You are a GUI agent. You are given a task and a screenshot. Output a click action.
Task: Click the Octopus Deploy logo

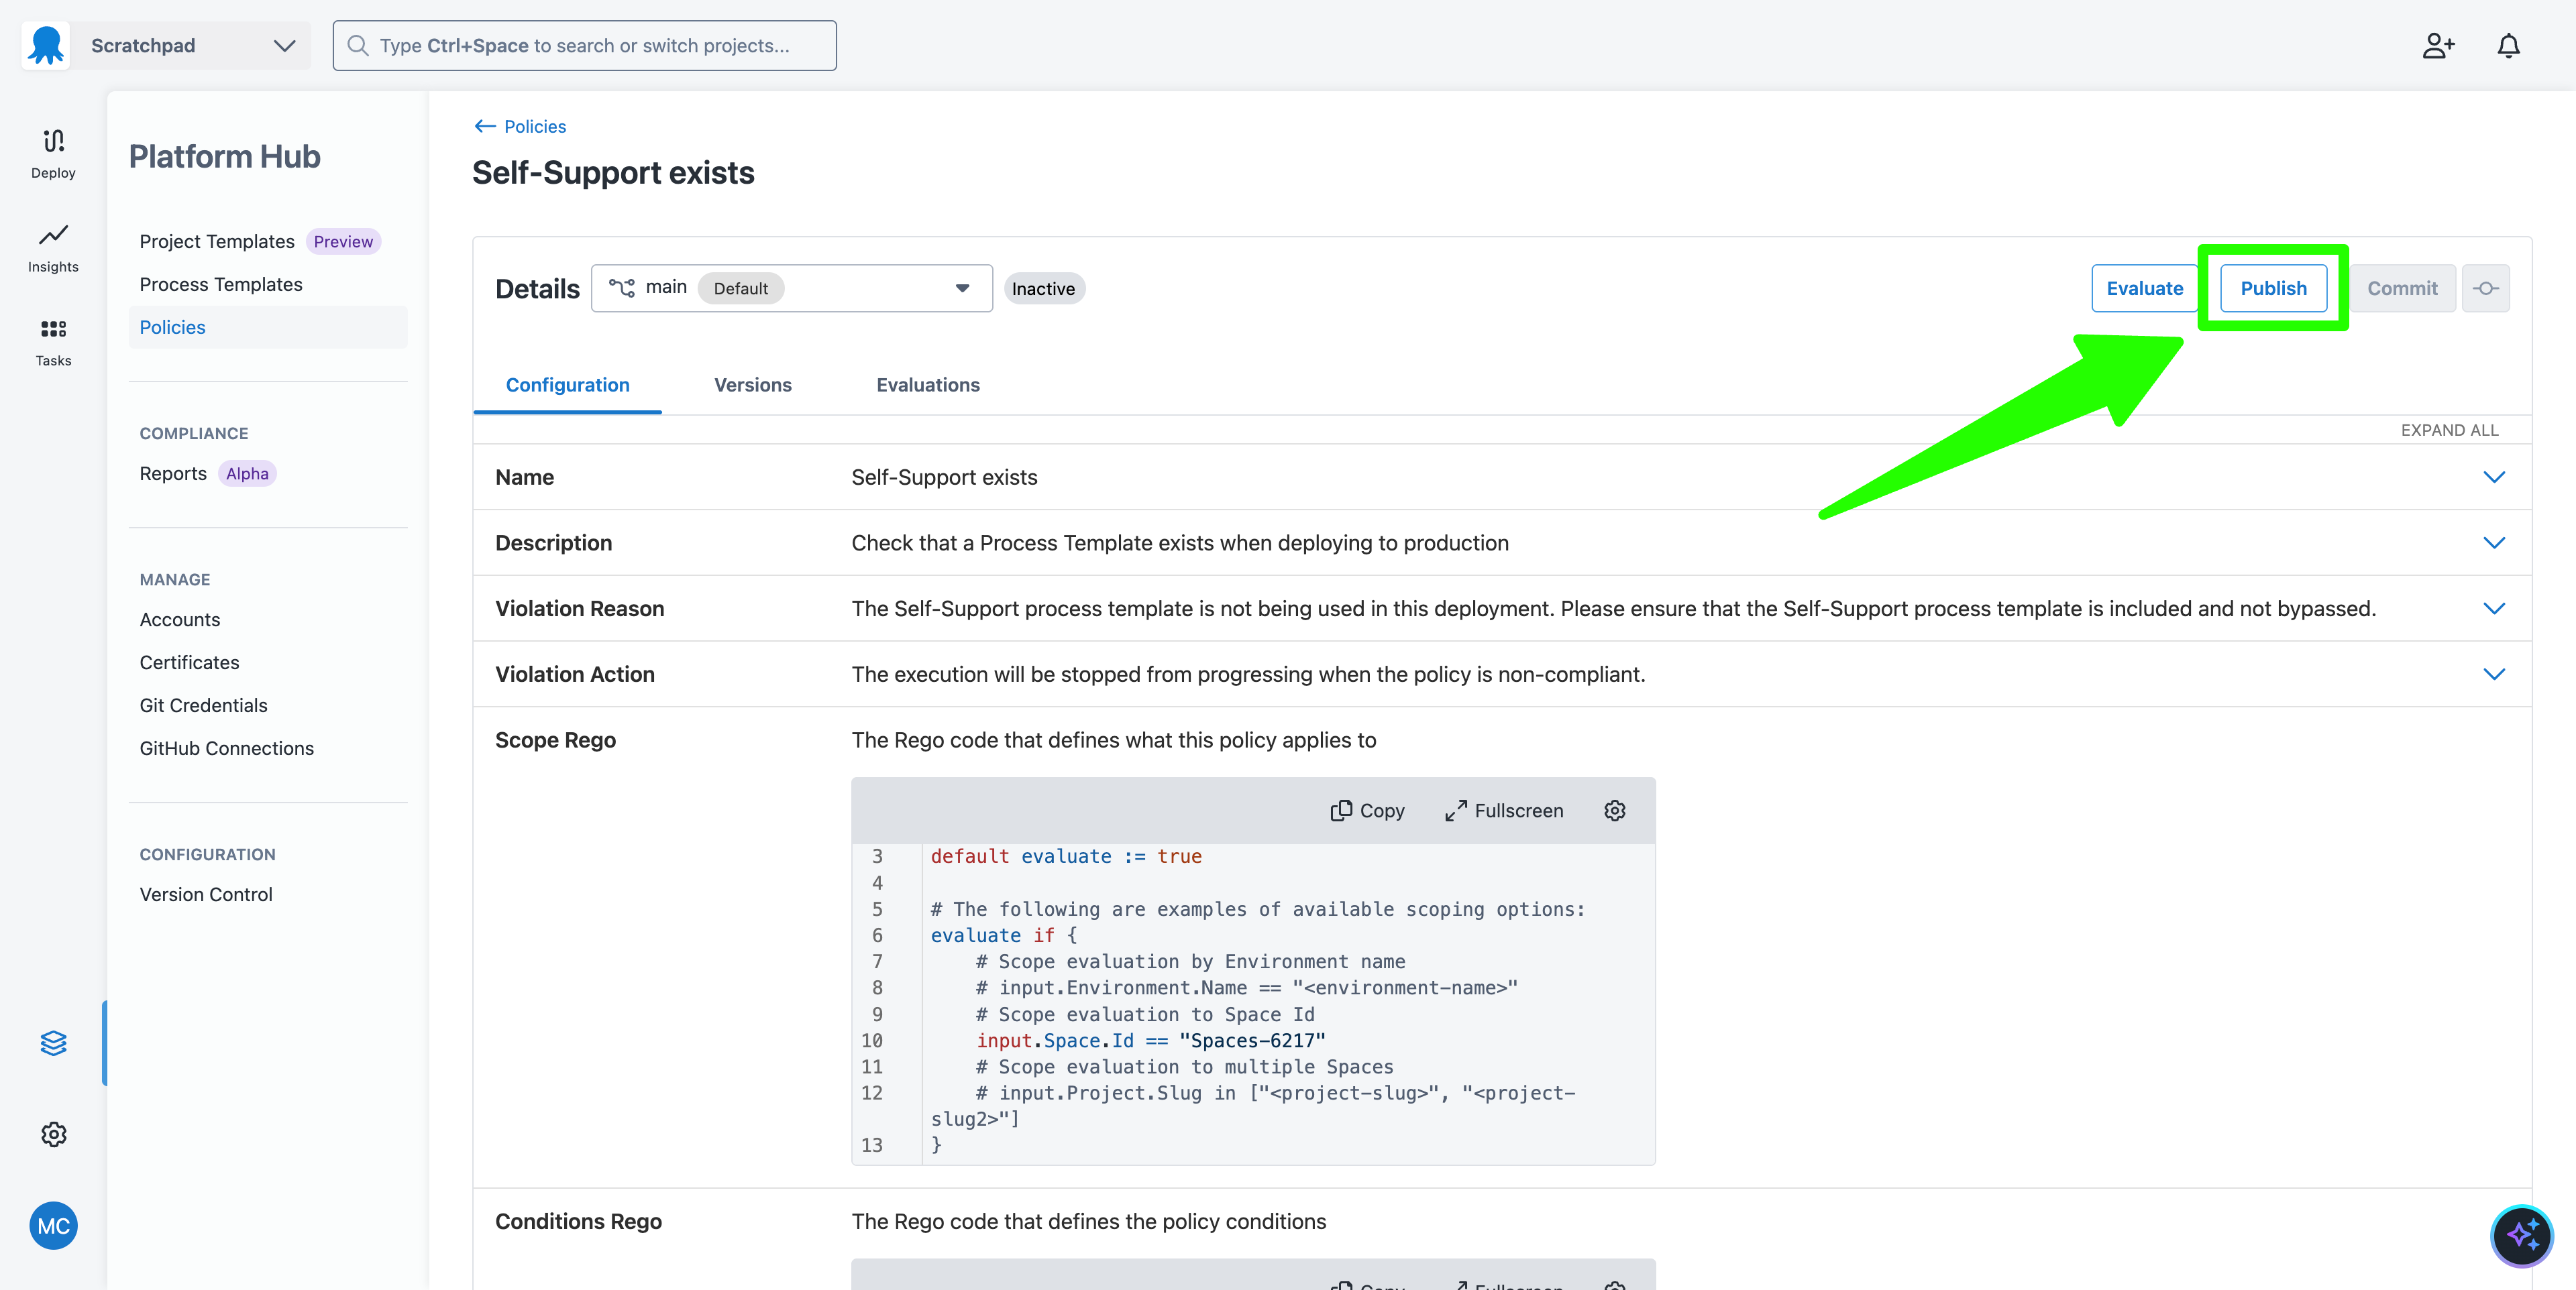tap(46, 45)
